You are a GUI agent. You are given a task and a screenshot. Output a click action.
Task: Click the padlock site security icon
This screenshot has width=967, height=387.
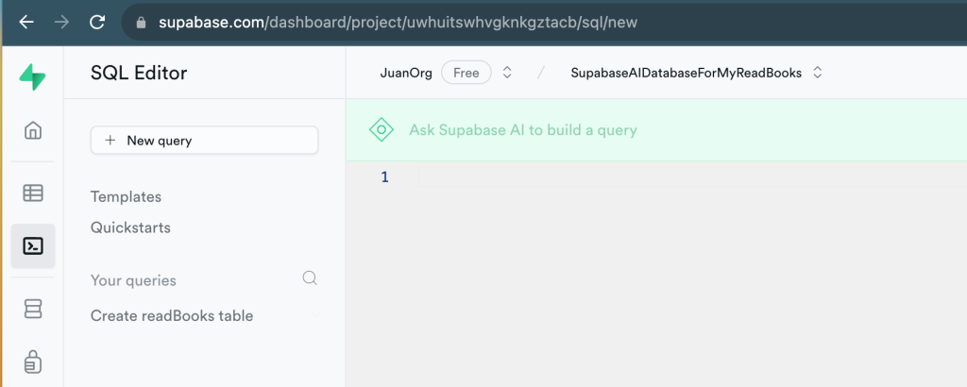pos(142,23)
